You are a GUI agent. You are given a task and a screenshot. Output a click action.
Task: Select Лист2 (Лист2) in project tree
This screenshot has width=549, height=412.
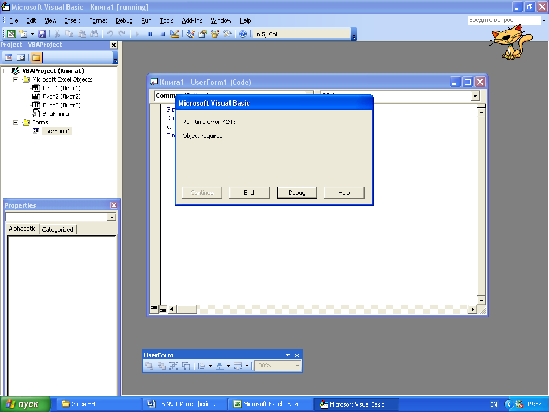pyautogui.click(x=61, y=97)
